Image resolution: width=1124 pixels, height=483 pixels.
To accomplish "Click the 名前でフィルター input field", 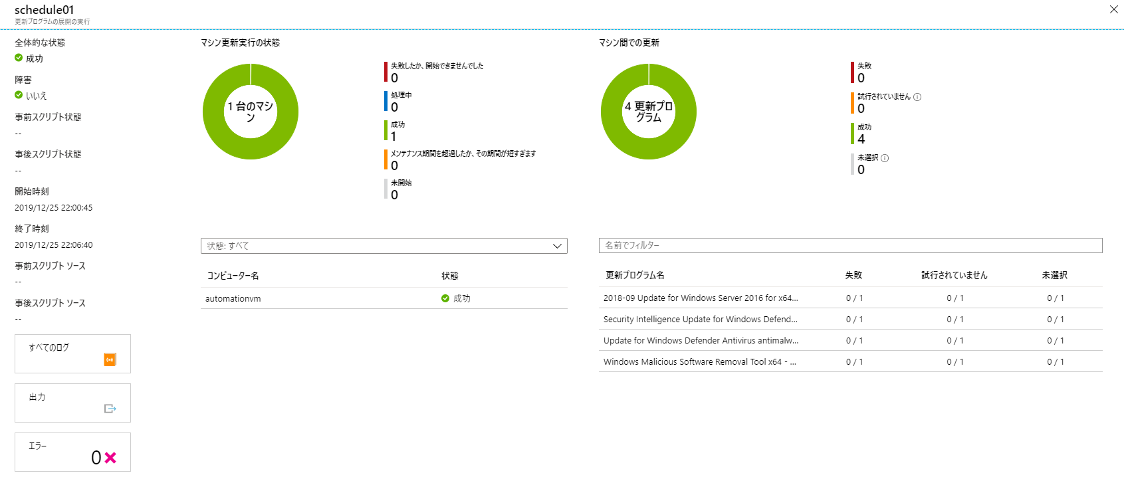I will (849, 246).
